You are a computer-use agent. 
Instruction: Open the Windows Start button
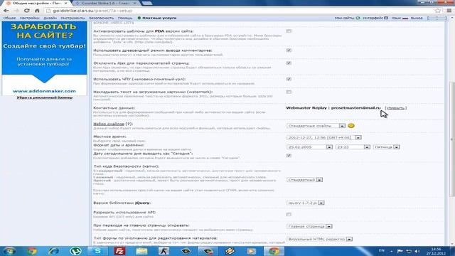tap(9, 251)
